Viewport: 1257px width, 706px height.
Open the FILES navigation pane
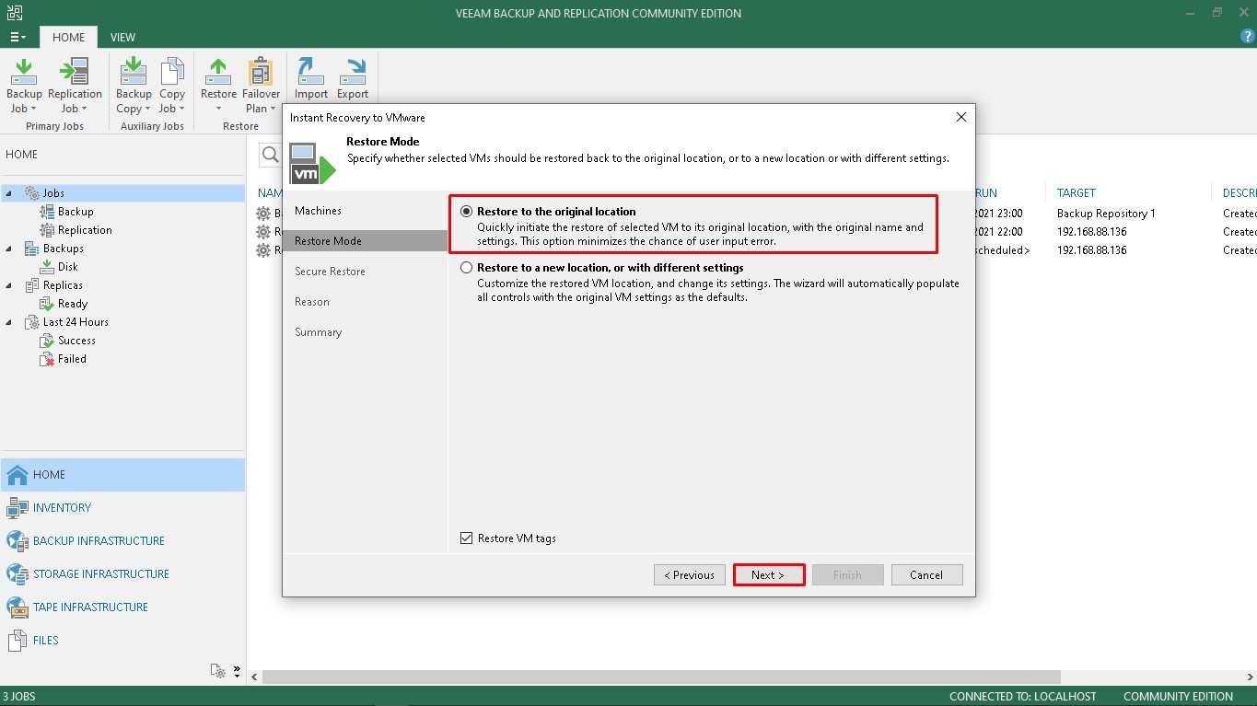point(122,641)
